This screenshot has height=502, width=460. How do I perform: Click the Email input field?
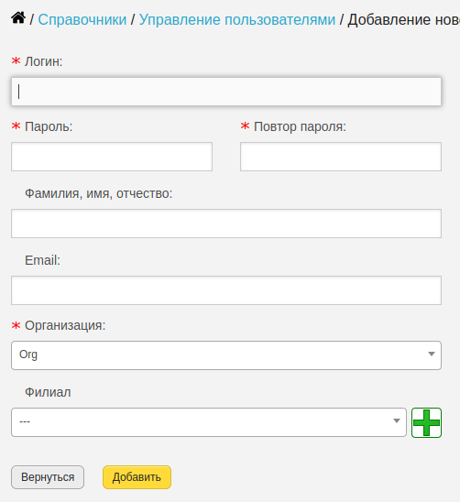(226, 290)
